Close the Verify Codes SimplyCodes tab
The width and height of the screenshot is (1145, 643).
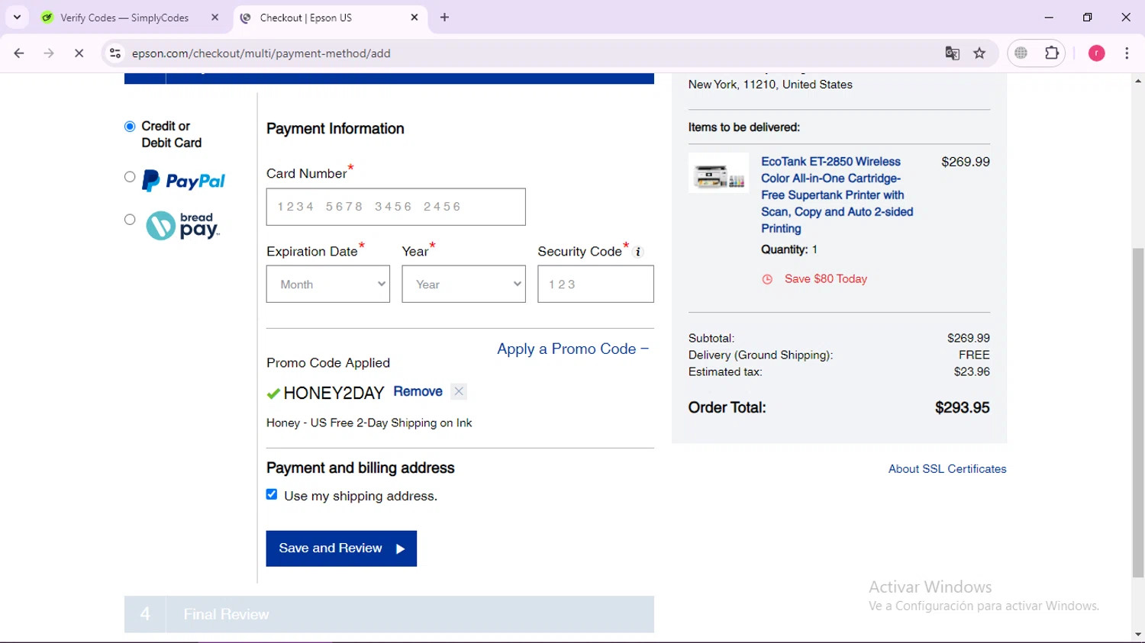coord(214,18)
